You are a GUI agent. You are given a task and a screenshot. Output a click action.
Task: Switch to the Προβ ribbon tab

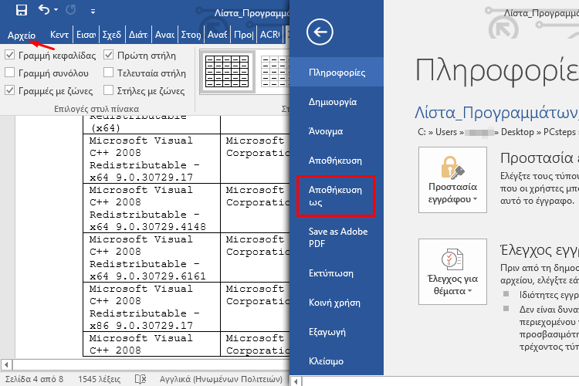click(x=244, y=35)
